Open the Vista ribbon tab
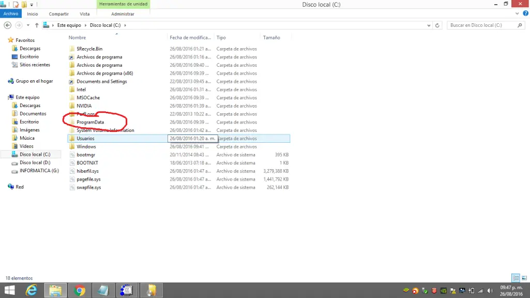The image size is (530, 298). pyautogui.click(x=84, y=14)
